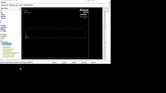Viewport: 166px width, 93px height.
Task: Click the secn=1 status field
Action: (96, 63)
